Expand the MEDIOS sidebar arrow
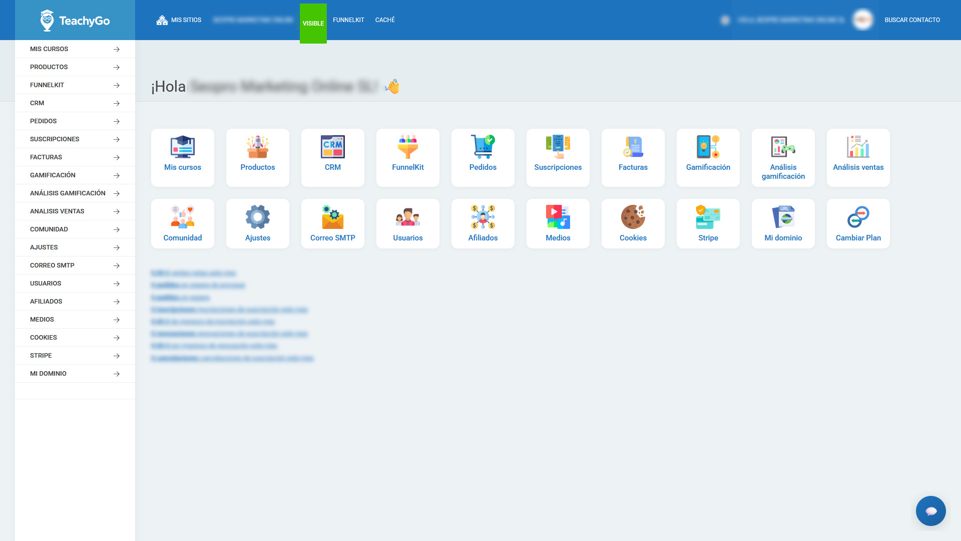The width and height of the screenshot is (961, 541). point(117,320)
